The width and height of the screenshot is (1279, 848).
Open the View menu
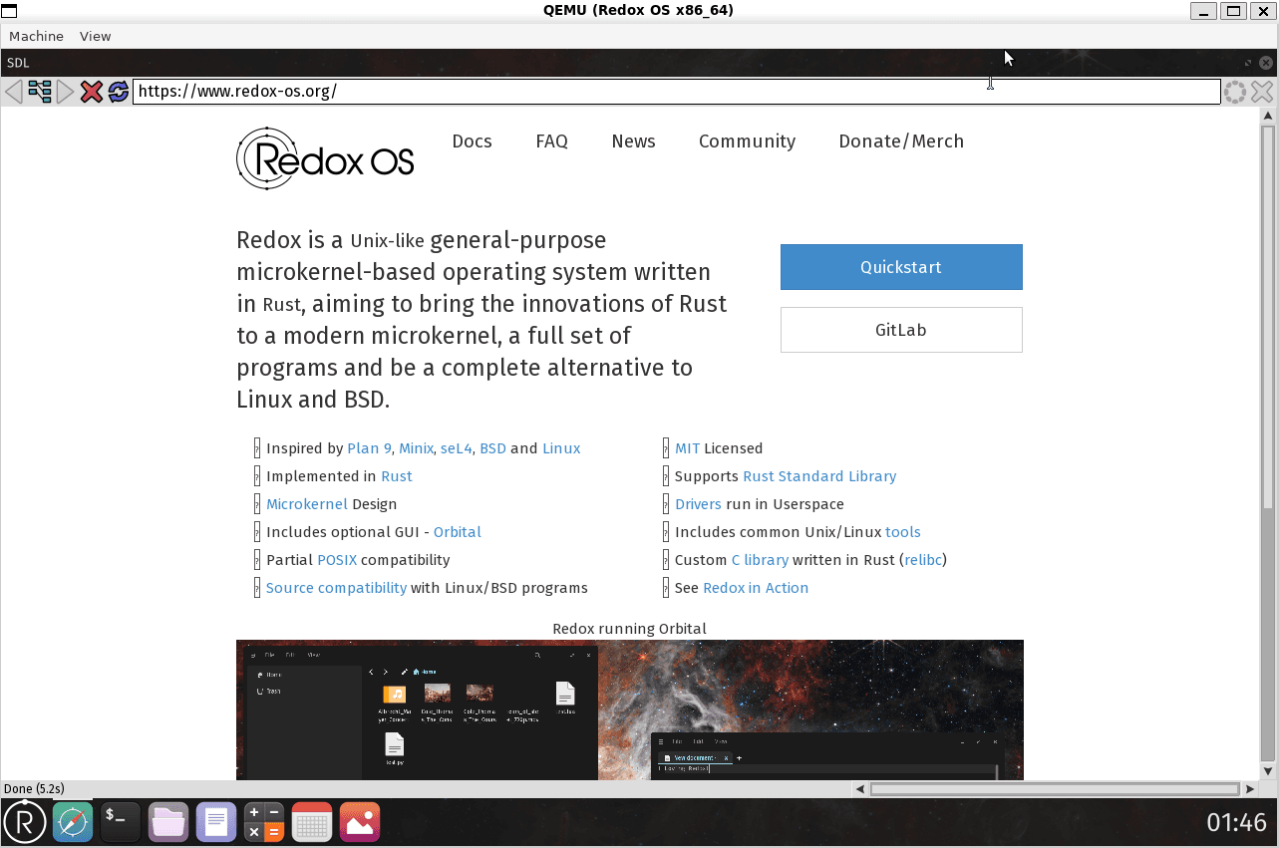coord(95,36)
